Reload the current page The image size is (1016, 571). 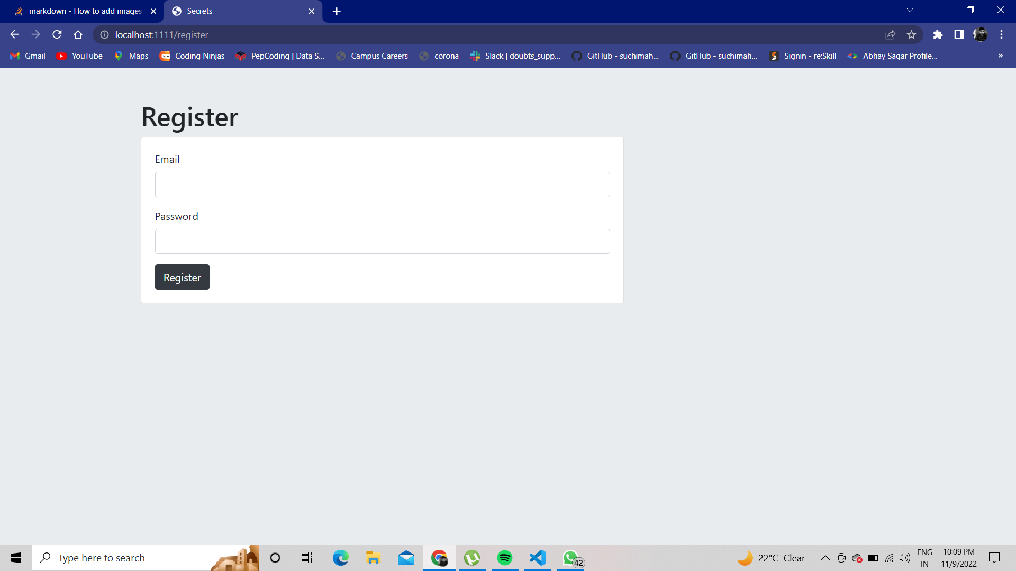tap(57, 35)
